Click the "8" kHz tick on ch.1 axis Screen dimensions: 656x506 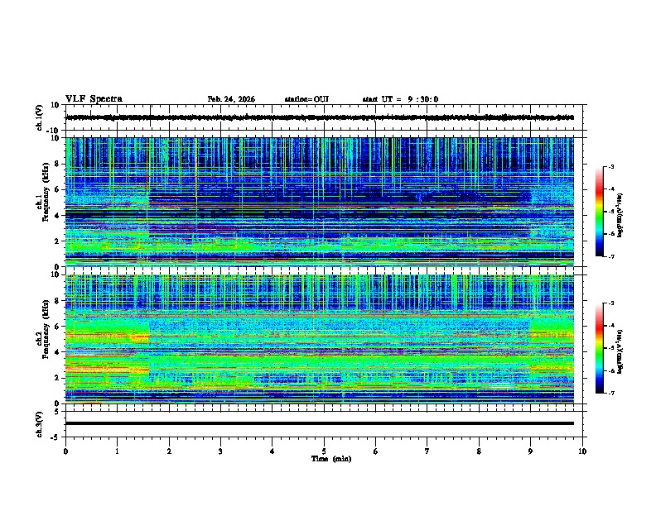(x=58, y=164)
